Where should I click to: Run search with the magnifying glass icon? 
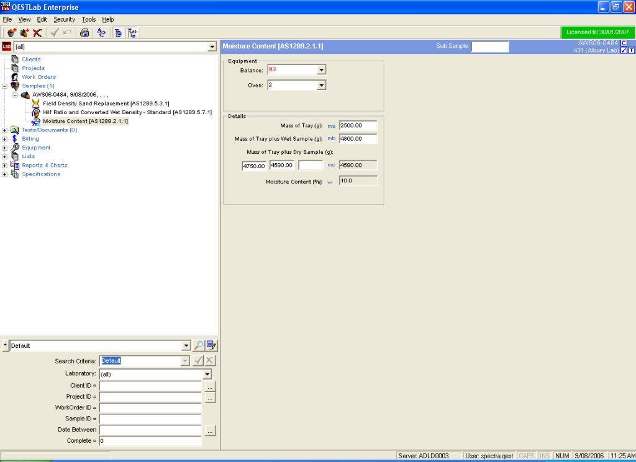[199, 346]
